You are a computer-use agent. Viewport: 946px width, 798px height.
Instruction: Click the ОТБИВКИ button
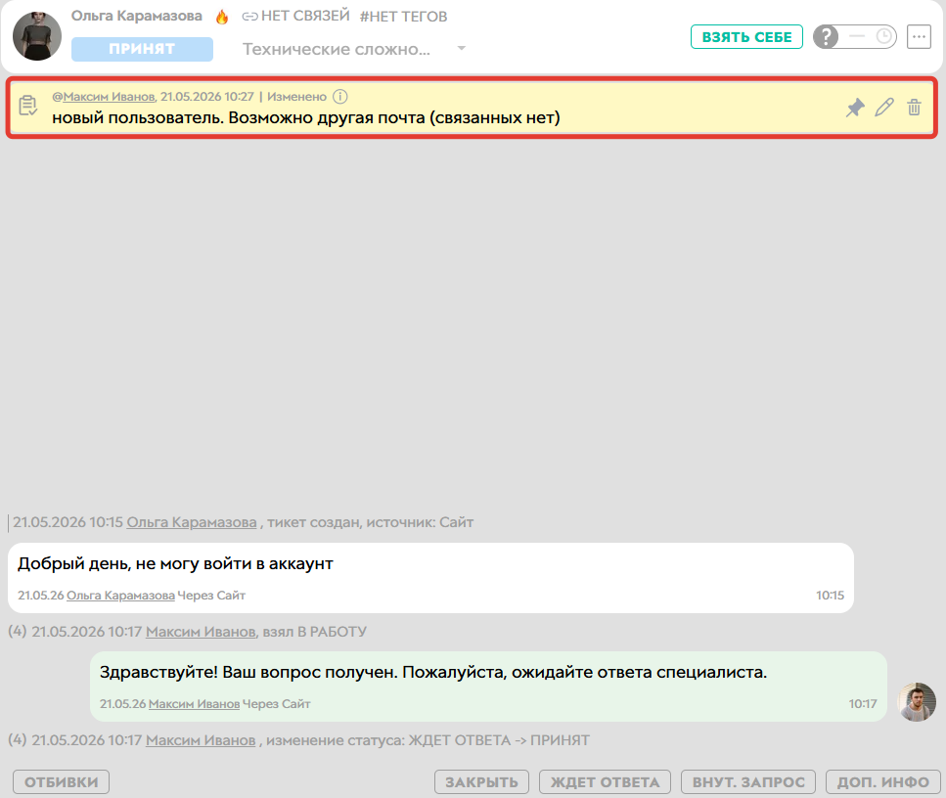click(61, 781)
